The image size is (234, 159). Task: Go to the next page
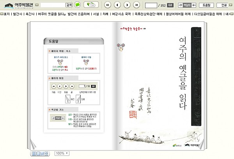127,5
